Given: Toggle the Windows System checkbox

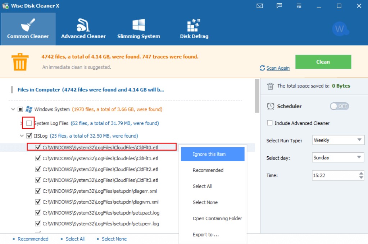Looking at the screenshot, I should coord(21,109).
